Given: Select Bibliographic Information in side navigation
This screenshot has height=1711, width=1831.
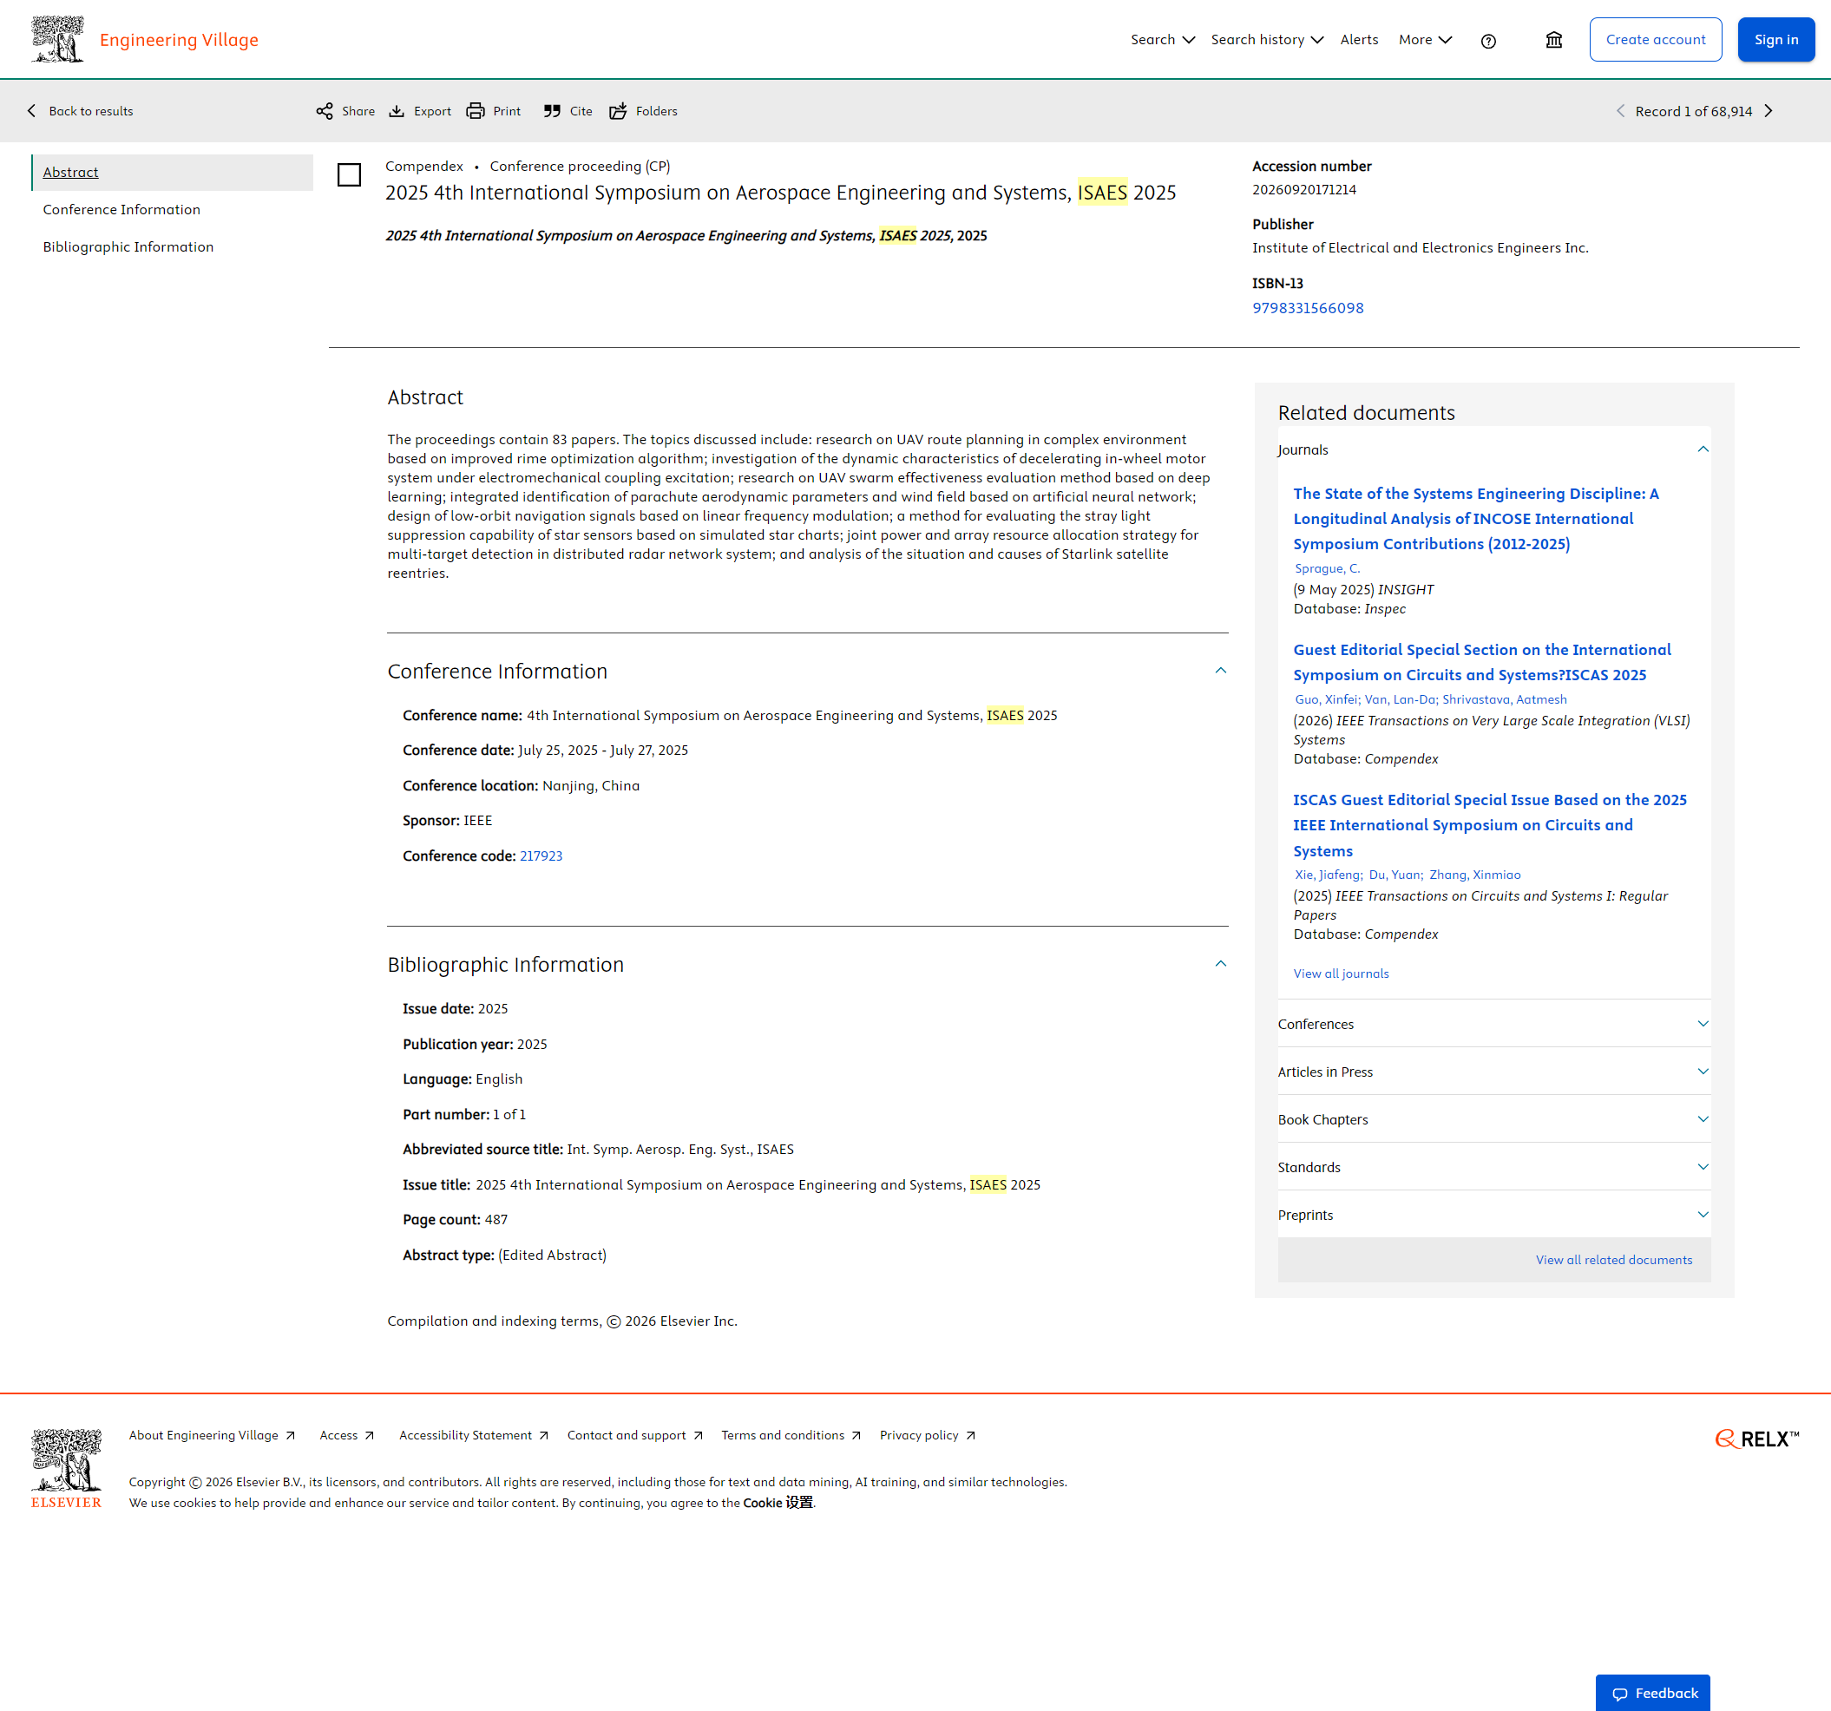Looking at the screenshot, I should [x=128, y=246].
